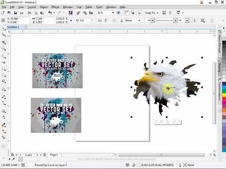Click the New document icon
The image size is (226, 169).
pyautogui.click(x=3, y=13)
